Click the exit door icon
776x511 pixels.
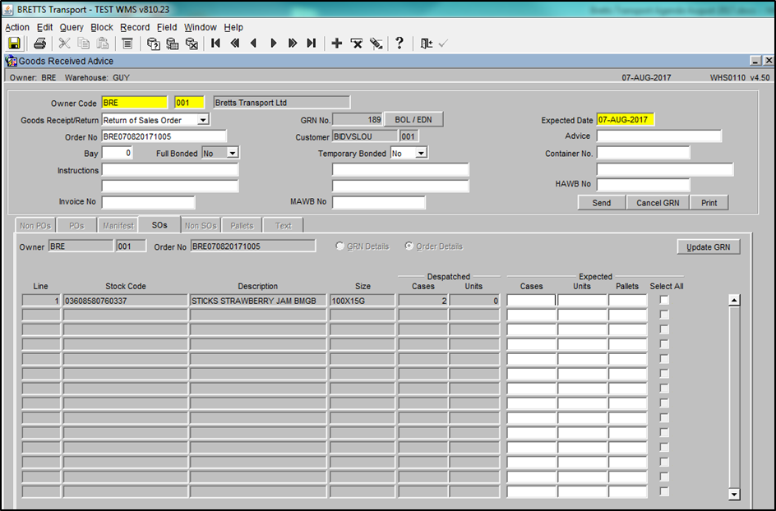[426, 44]
